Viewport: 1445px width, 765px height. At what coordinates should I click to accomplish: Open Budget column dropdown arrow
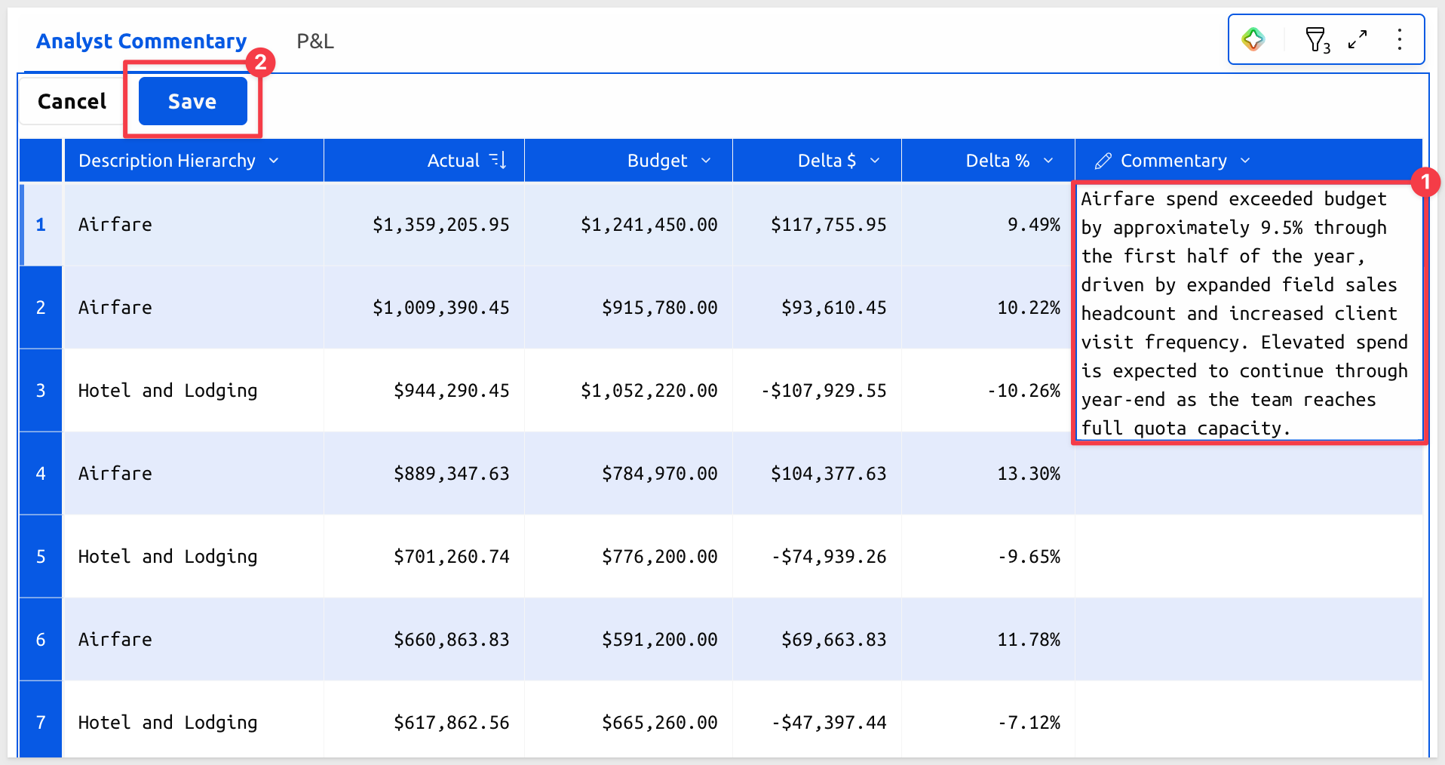click(706, 161)
